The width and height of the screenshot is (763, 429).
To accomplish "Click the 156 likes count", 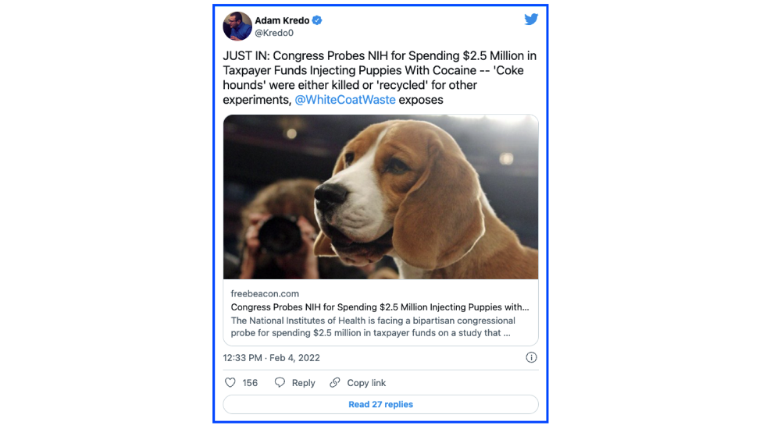I will (250, 383).
